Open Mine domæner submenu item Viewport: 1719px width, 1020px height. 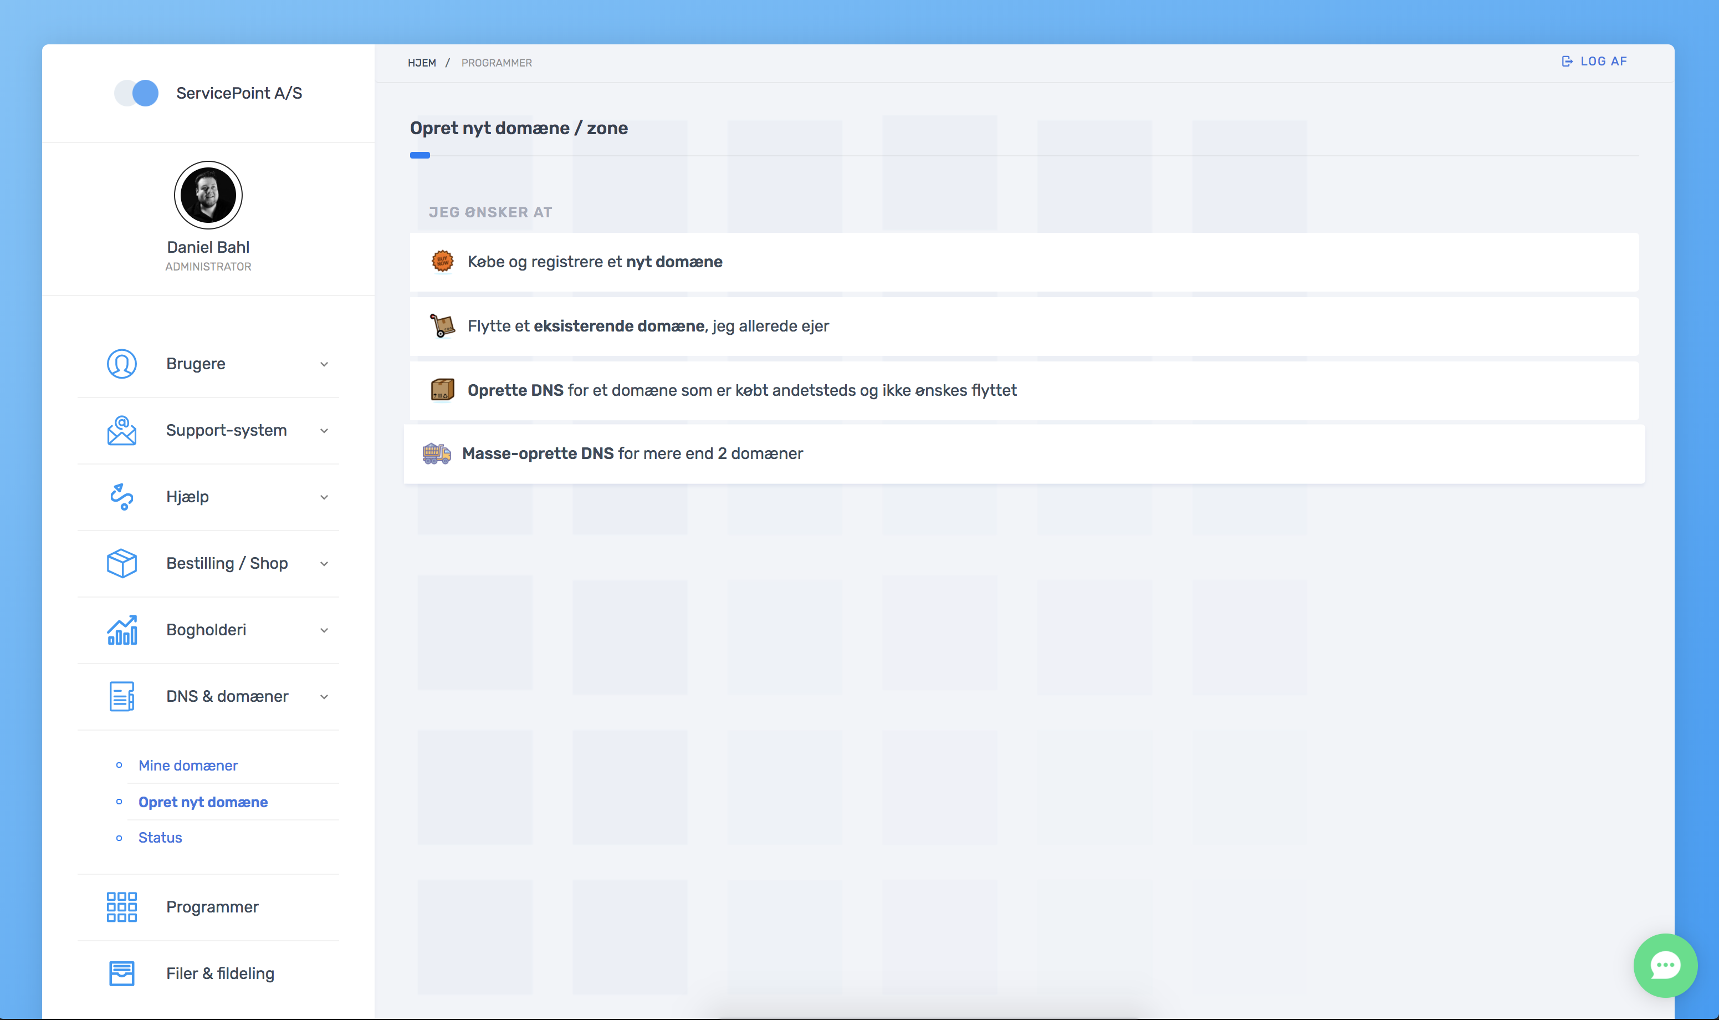coord(187,765)
